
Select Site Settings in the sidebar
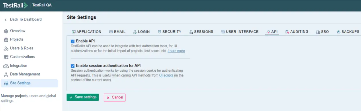(29, 83)
